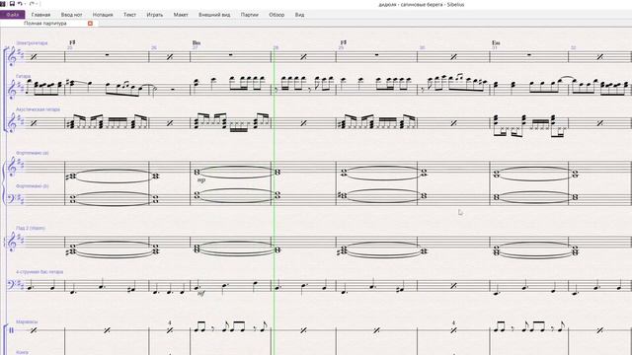632x355 pixels.
Task: Click the Undo arrow icon
Action: [20, 4]
